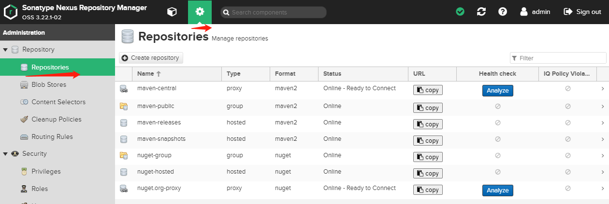Copy URL for maven-snapshots
The height and width of the screenshot is (204, 609).
[x=428, y=140]
